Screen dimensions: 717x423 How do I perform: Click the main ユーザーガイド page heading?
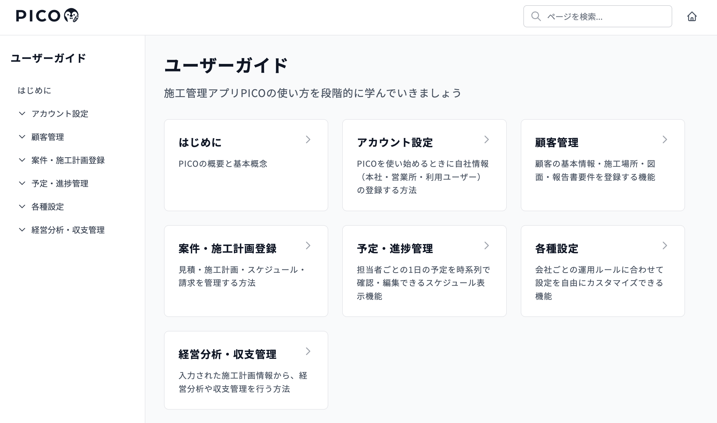[x=226, y=65]
